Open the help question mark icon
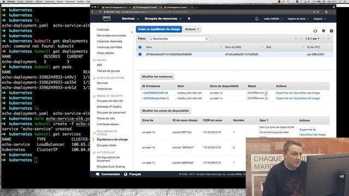The height and width of the screenshot is (196, 349). [332, 31]
